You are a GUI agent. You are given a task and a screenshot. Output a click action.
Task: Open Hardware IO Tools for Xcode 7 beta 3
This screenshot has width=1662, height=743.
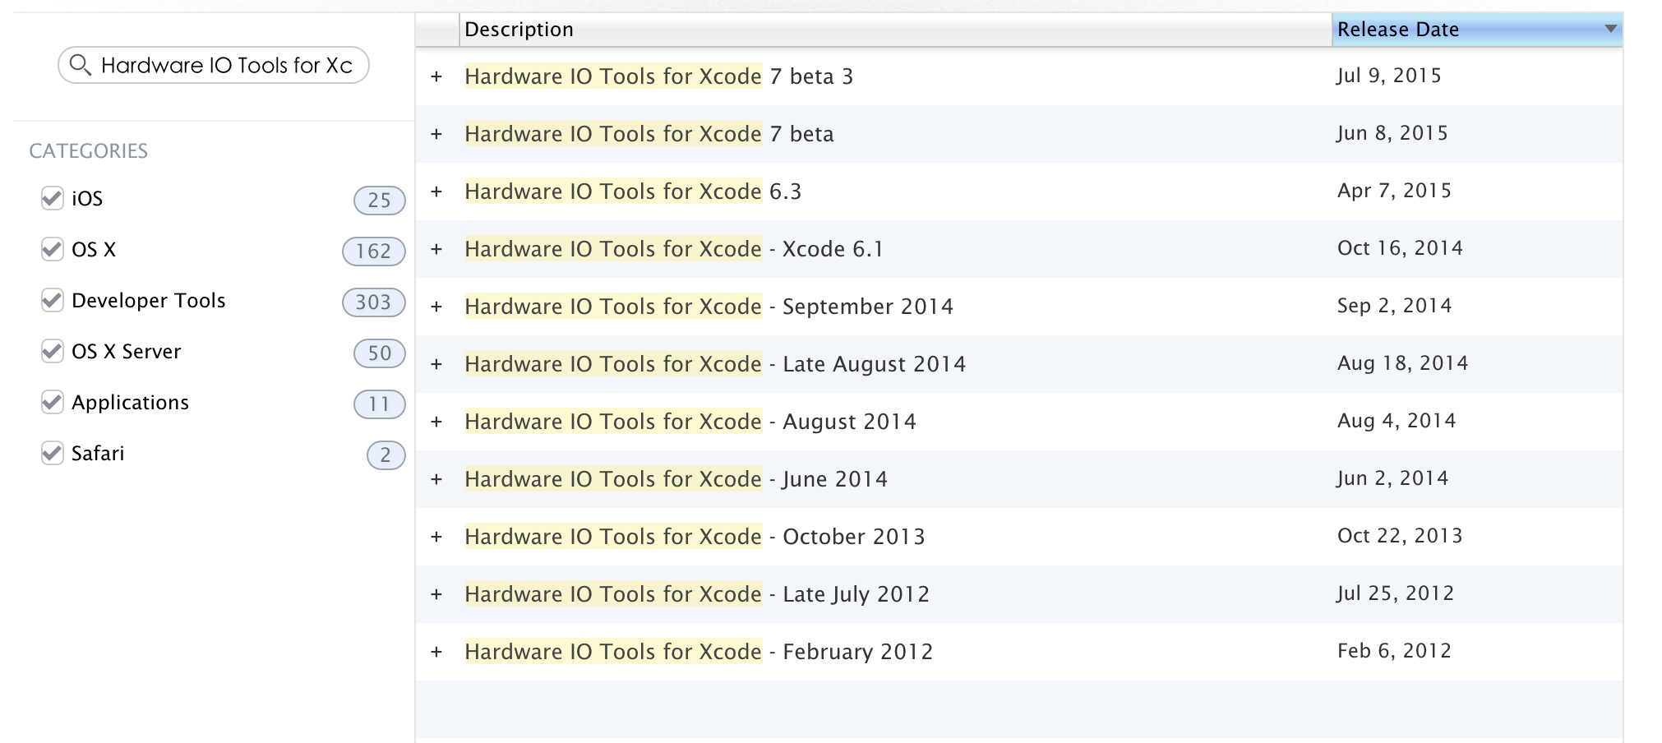pos(659,76)
